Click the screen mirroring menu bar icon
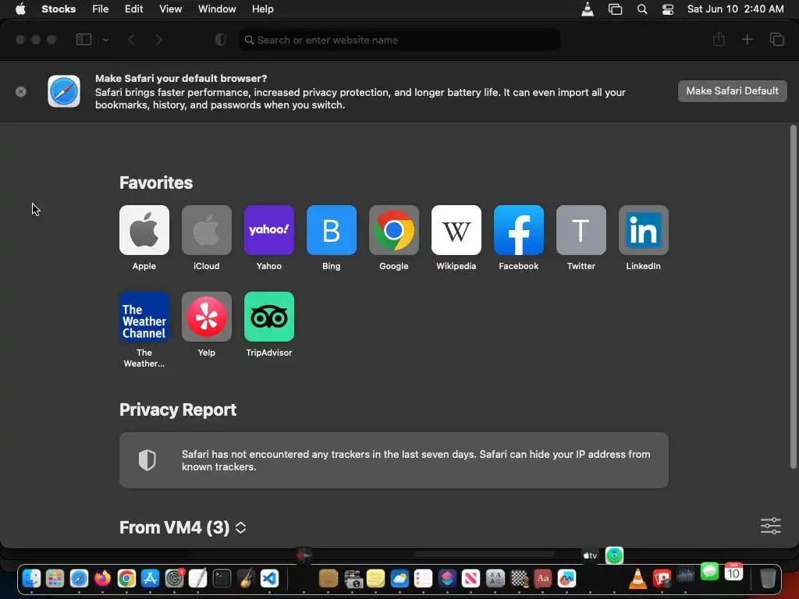 [x=615, y=9]
